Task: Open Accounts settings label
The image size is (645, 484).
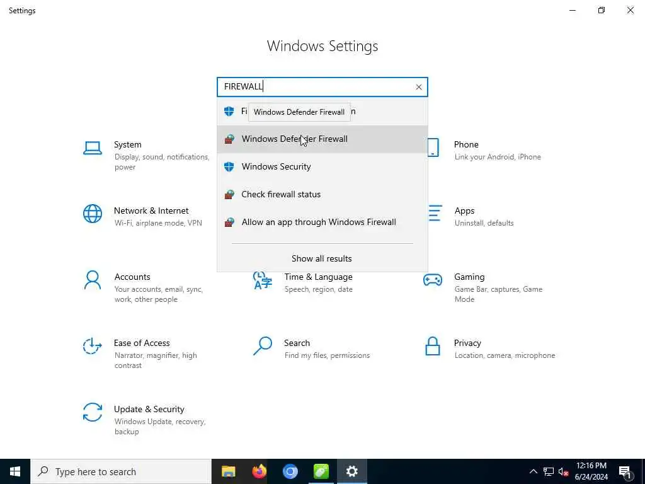Action: [132, 277]
